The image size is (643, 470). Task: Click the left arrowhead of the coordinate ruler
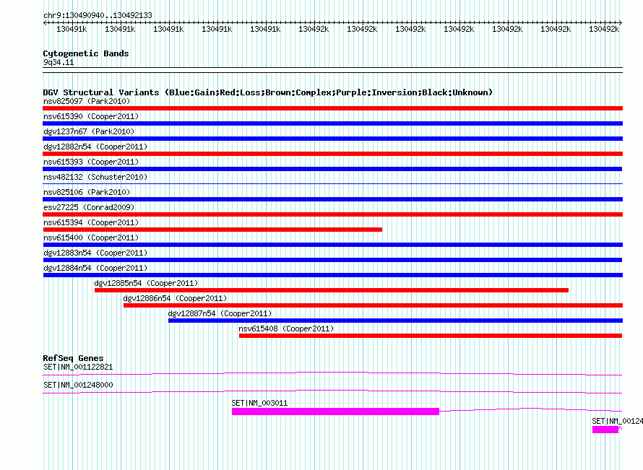point(45,23)
